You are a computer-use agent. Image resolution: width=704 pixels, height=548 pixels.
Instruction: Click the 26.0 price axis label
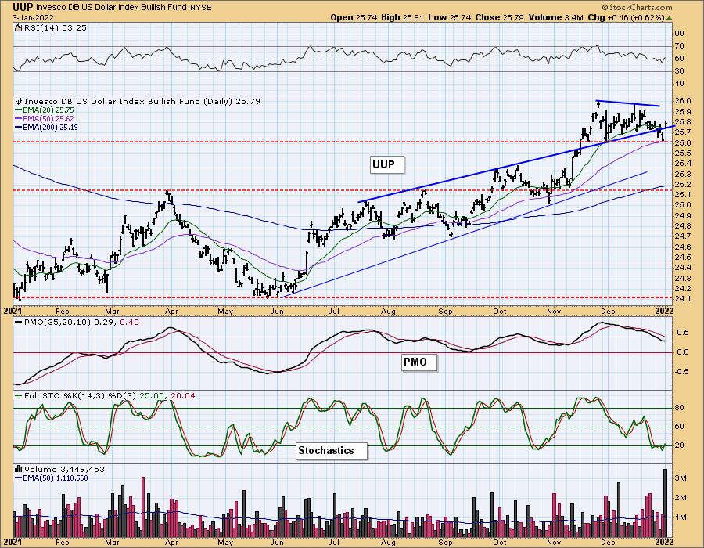(682, 101)
